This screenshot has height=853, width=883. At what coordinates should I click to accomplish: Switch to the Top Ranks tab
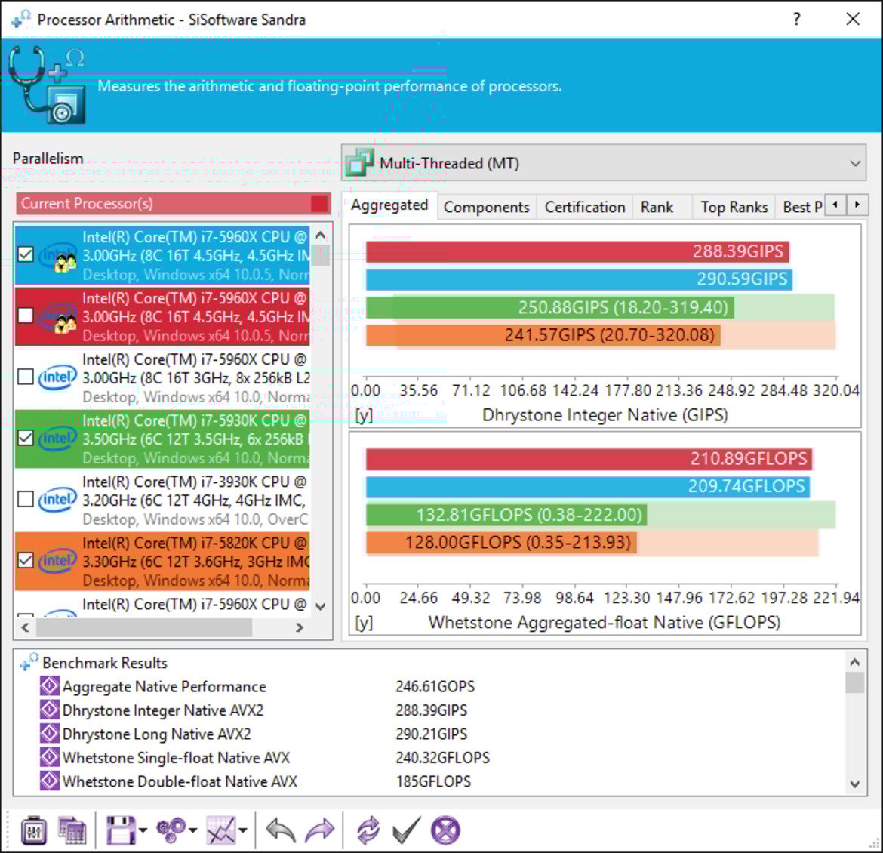(x=734, y=208)
